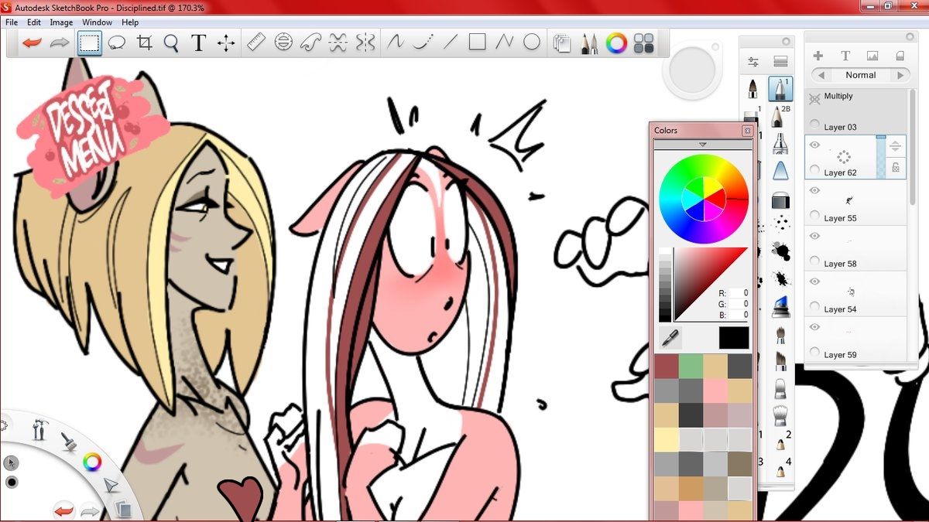
Task: Select the Predictive Stroke tool
Action: tap(423, 43)
